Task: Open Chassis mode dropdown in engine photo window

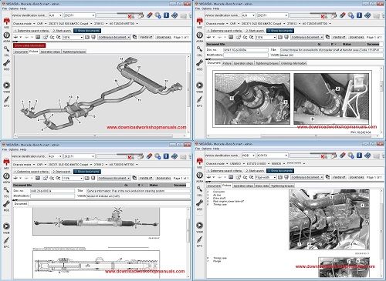Action: [227, 163]
